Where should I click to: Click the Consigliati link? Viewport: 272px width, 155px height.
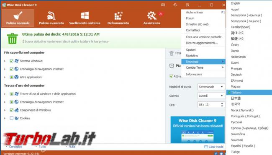(15, 147)
